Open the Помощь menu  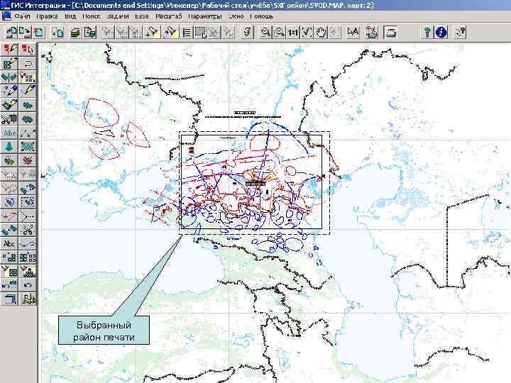click(x=262, y=16)
